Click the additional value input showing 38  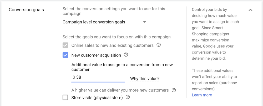click(100, 77)
